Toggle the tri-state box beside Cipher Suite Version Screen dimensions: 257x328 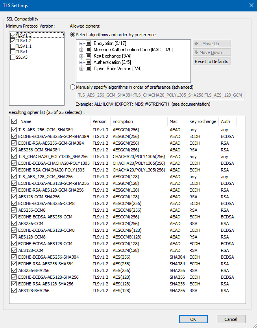point(88,69)
